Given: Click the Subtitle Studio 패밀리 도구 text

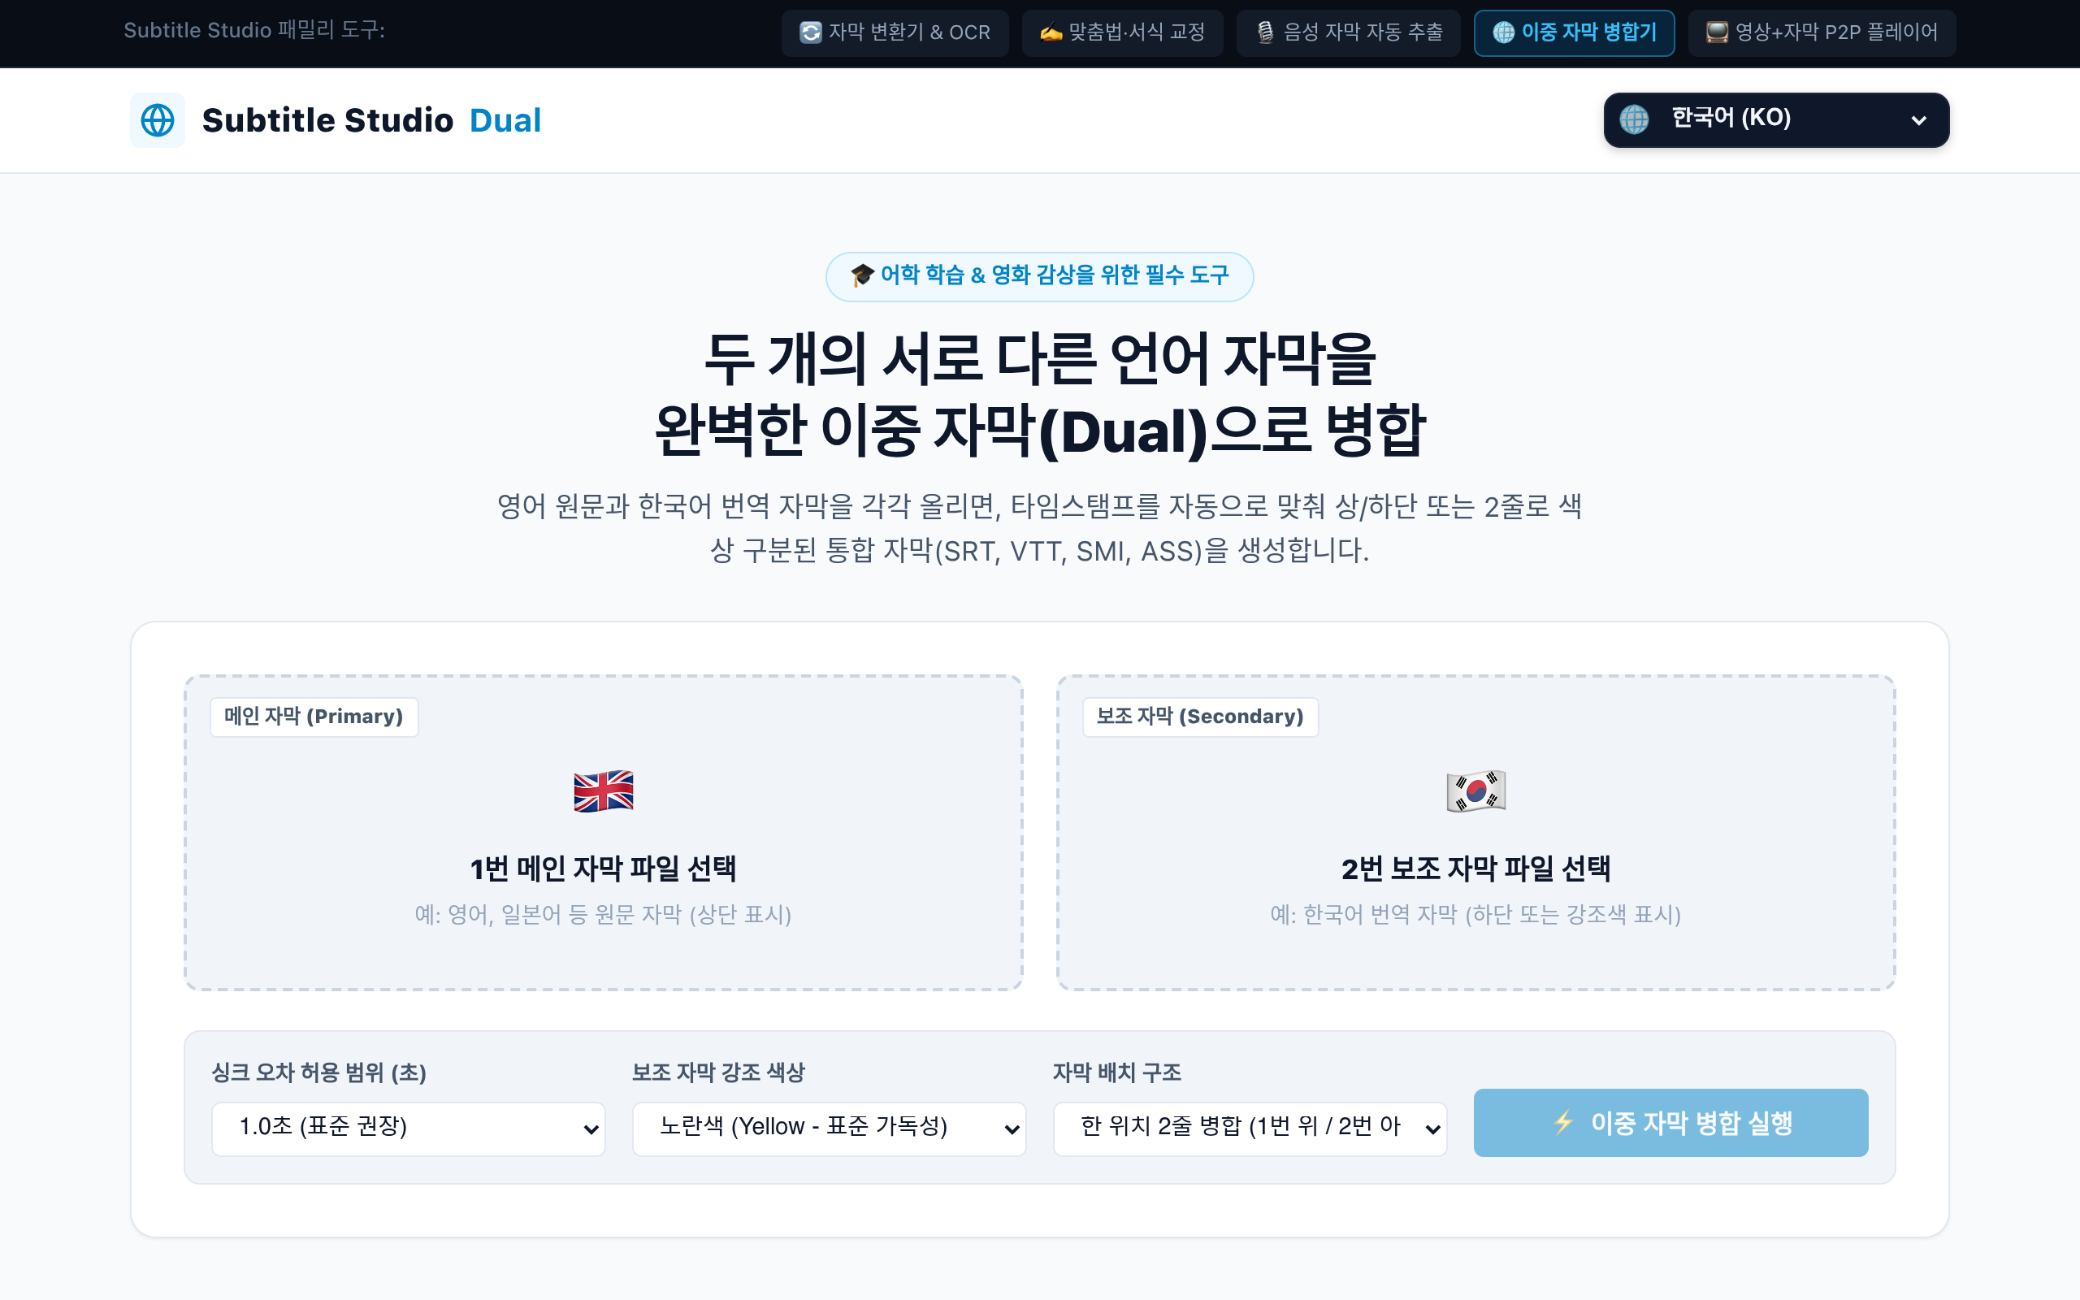Looking at the screenshot, I should click(x=254, y=31).
